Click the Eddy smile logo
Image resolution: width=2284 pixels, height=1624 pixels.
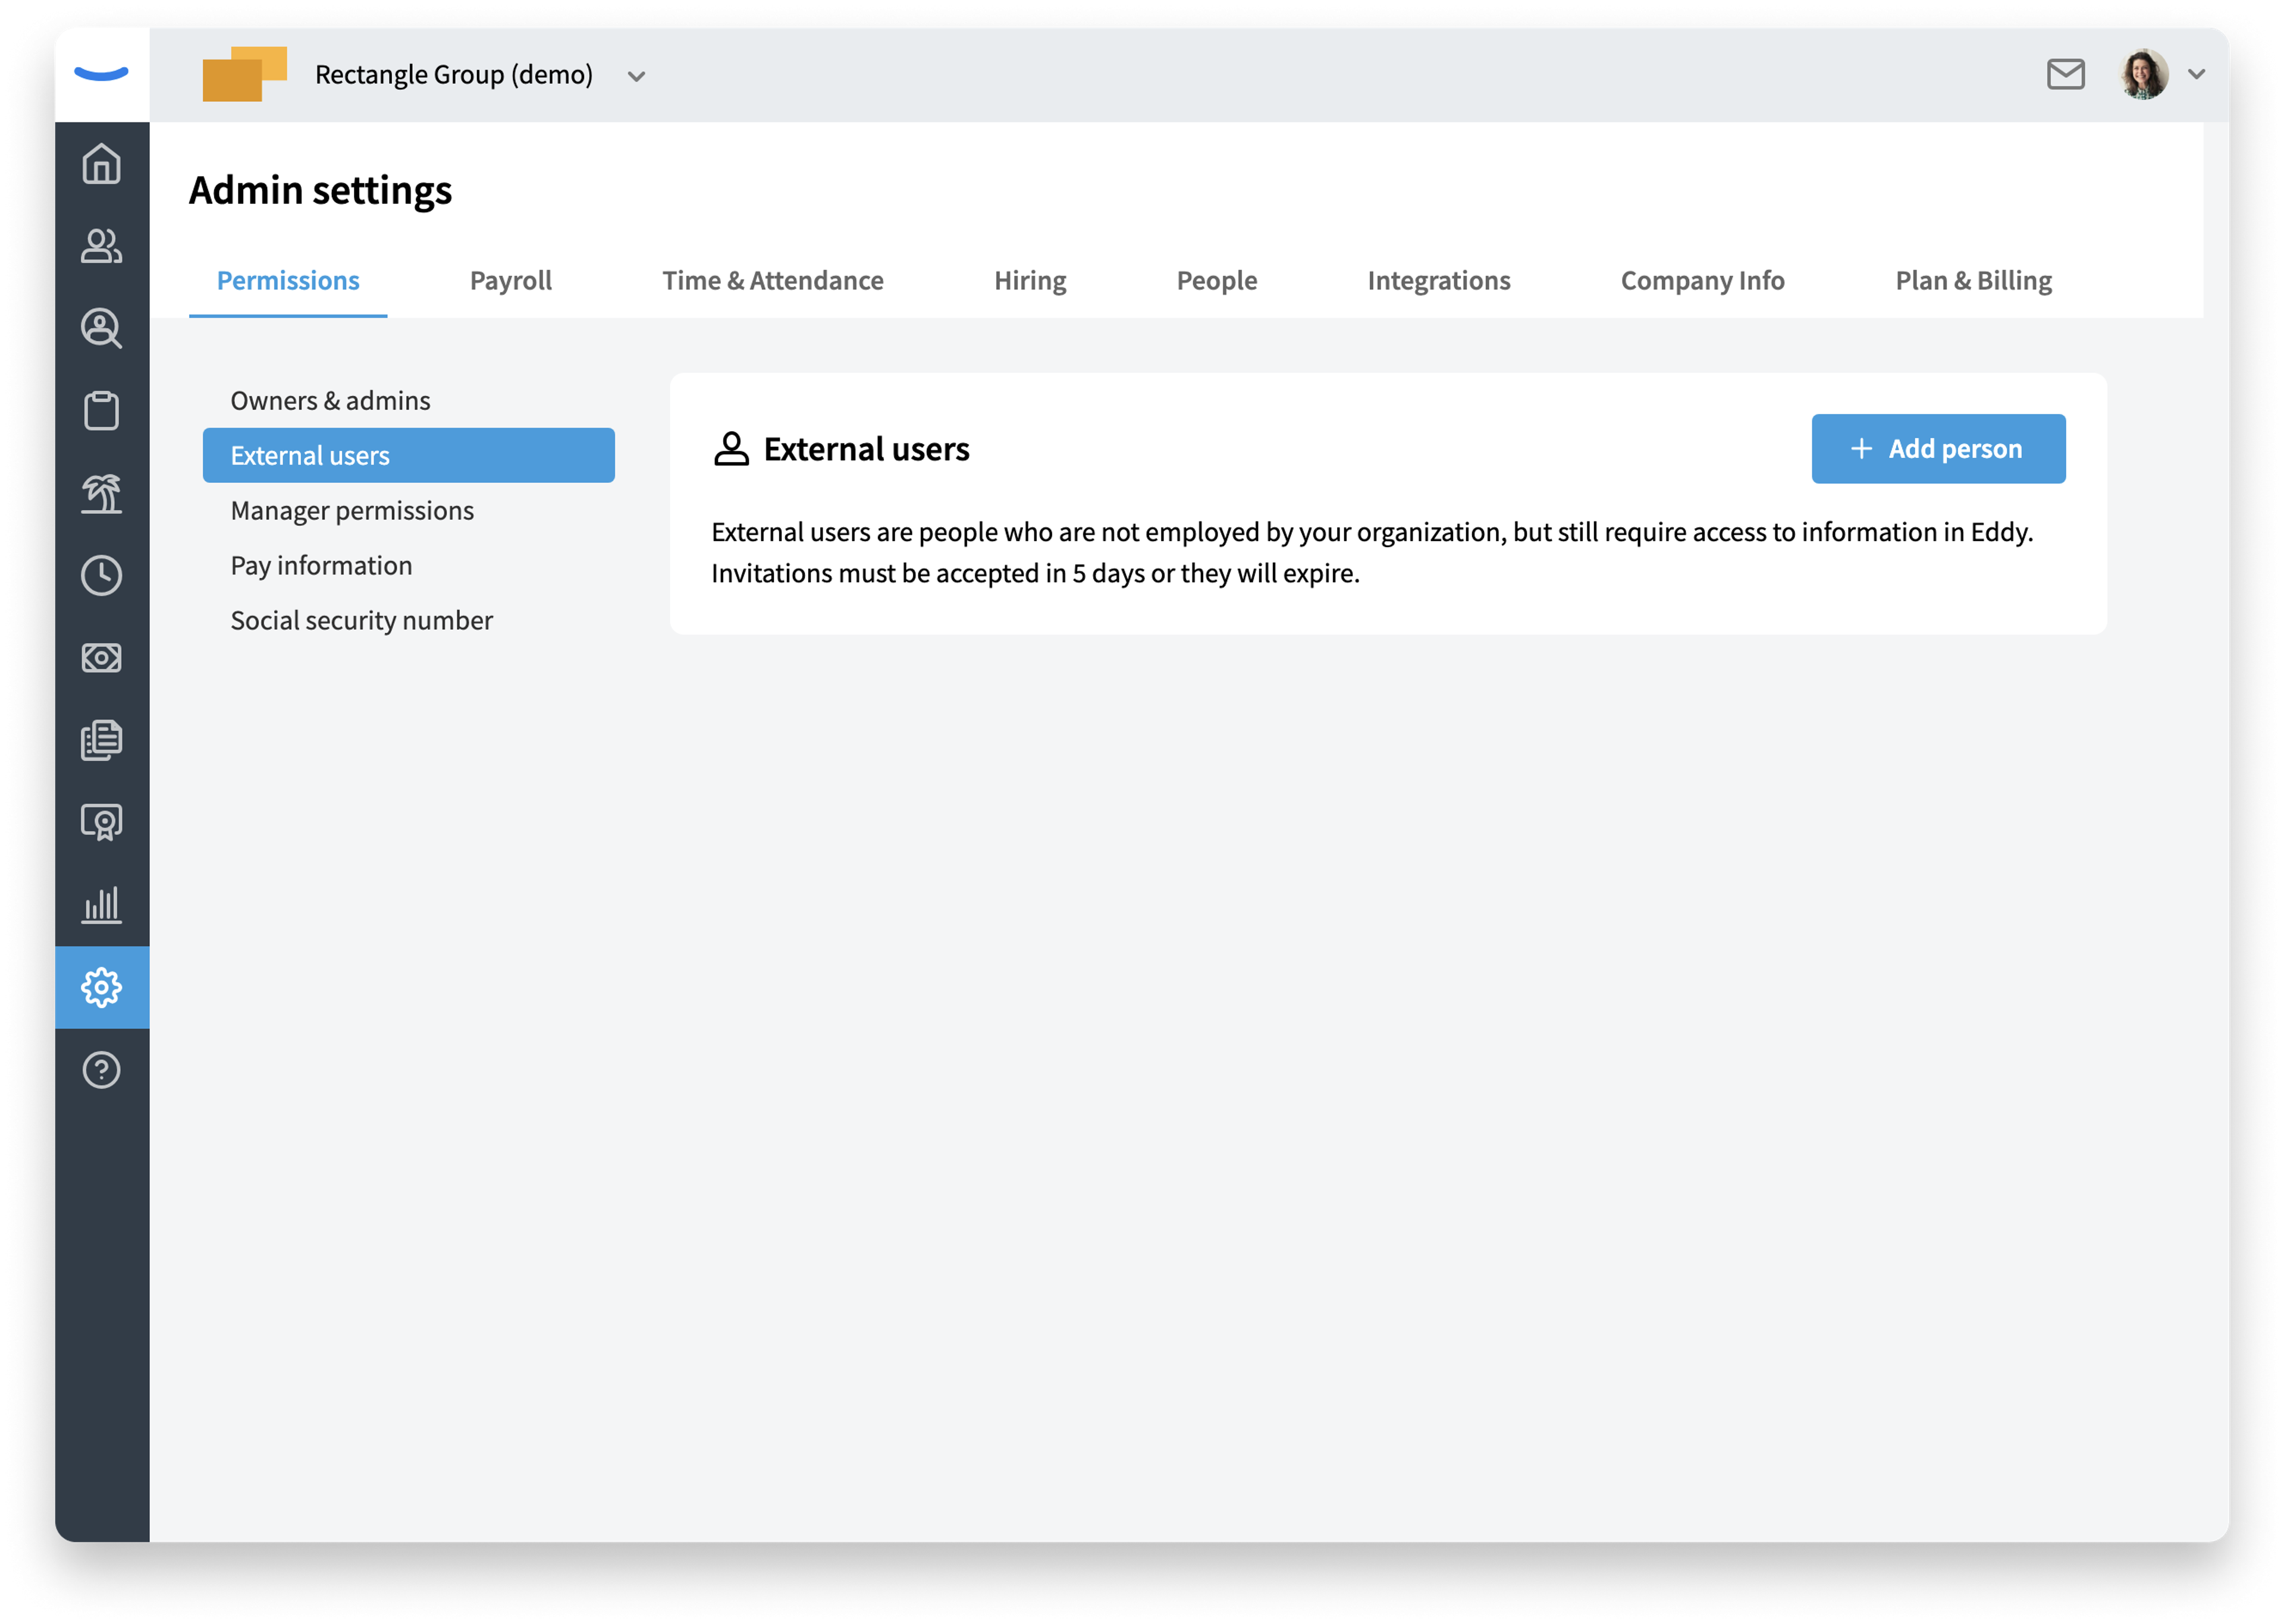101,73
